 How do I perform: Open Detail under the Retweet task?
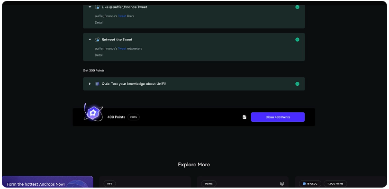tap(99, 55)
